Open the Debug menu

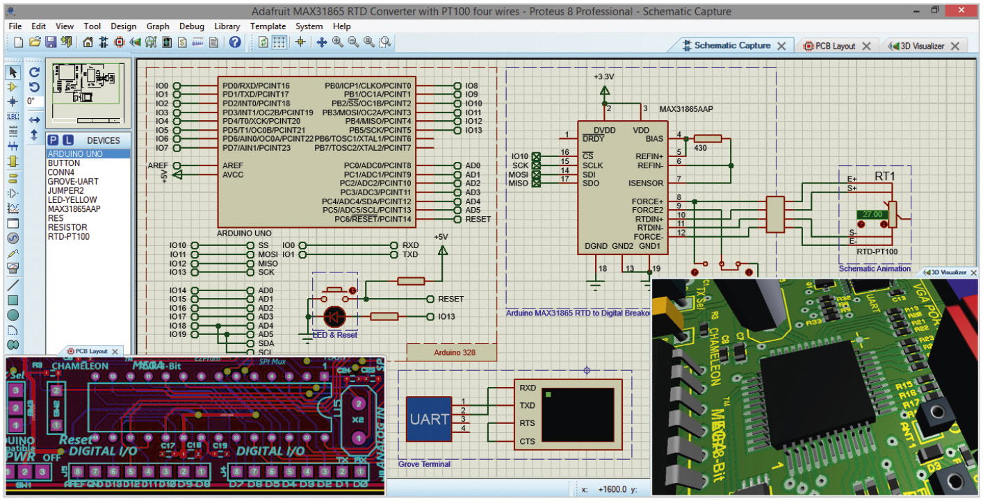(x=192, y=26)
